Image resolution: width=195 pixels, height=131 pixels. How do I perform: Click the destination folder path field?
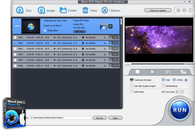click(61, 118)
